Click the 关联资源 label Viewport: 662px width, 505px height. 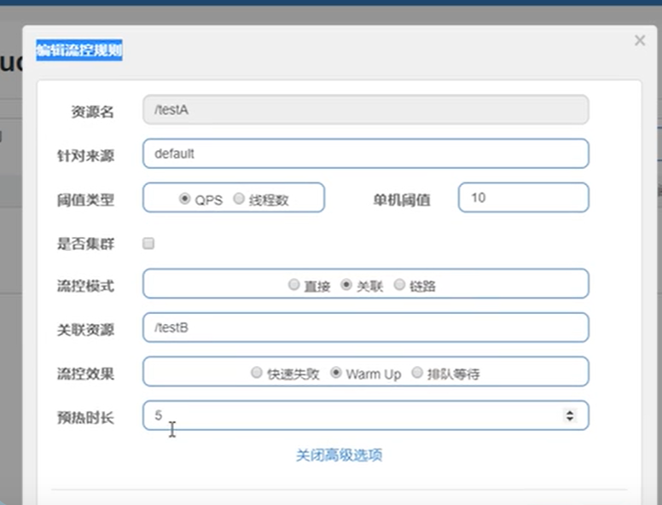[x=85, y=330]
